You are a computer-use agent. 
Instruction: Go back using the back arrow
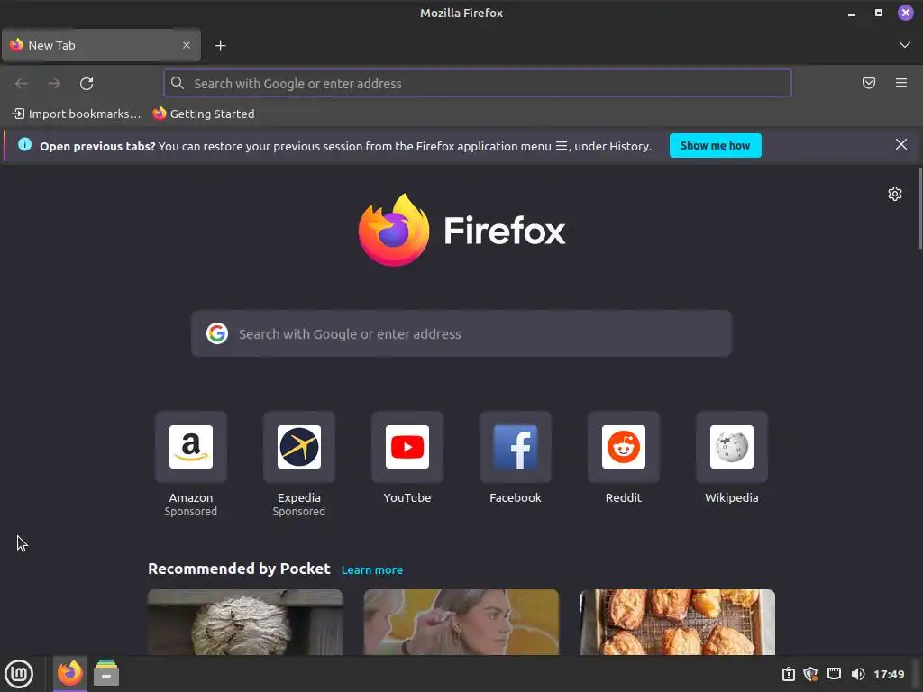tap(22, 84)
